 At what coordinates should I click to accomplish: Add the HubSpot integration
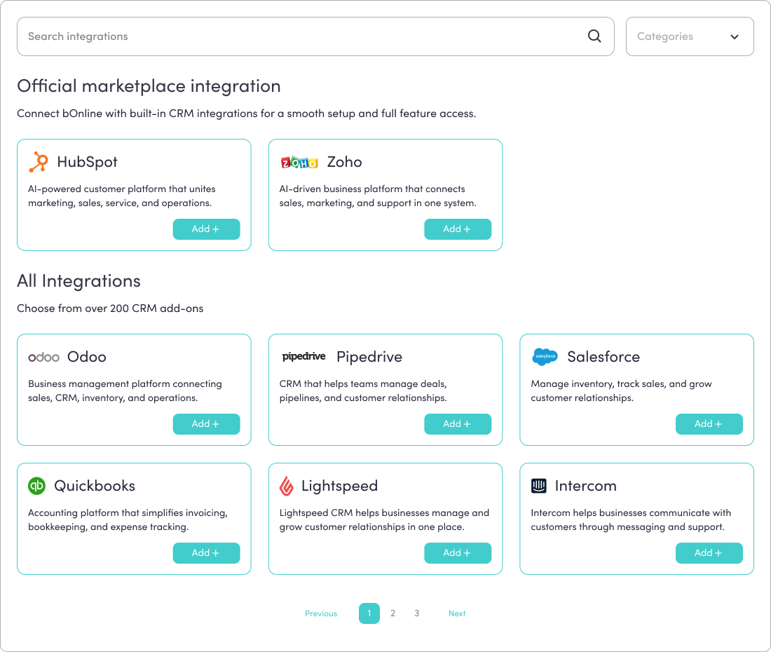click(x=206, y=229)
